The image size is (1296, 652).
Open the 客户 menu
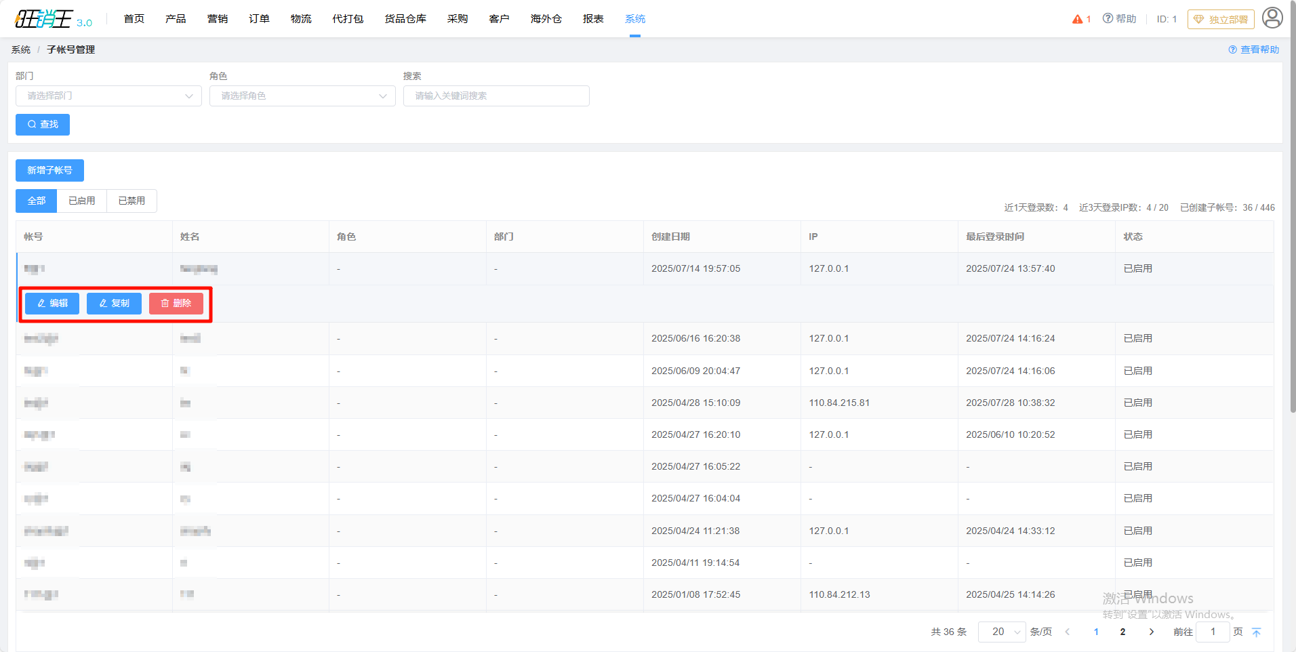click(x=499, y=19)
